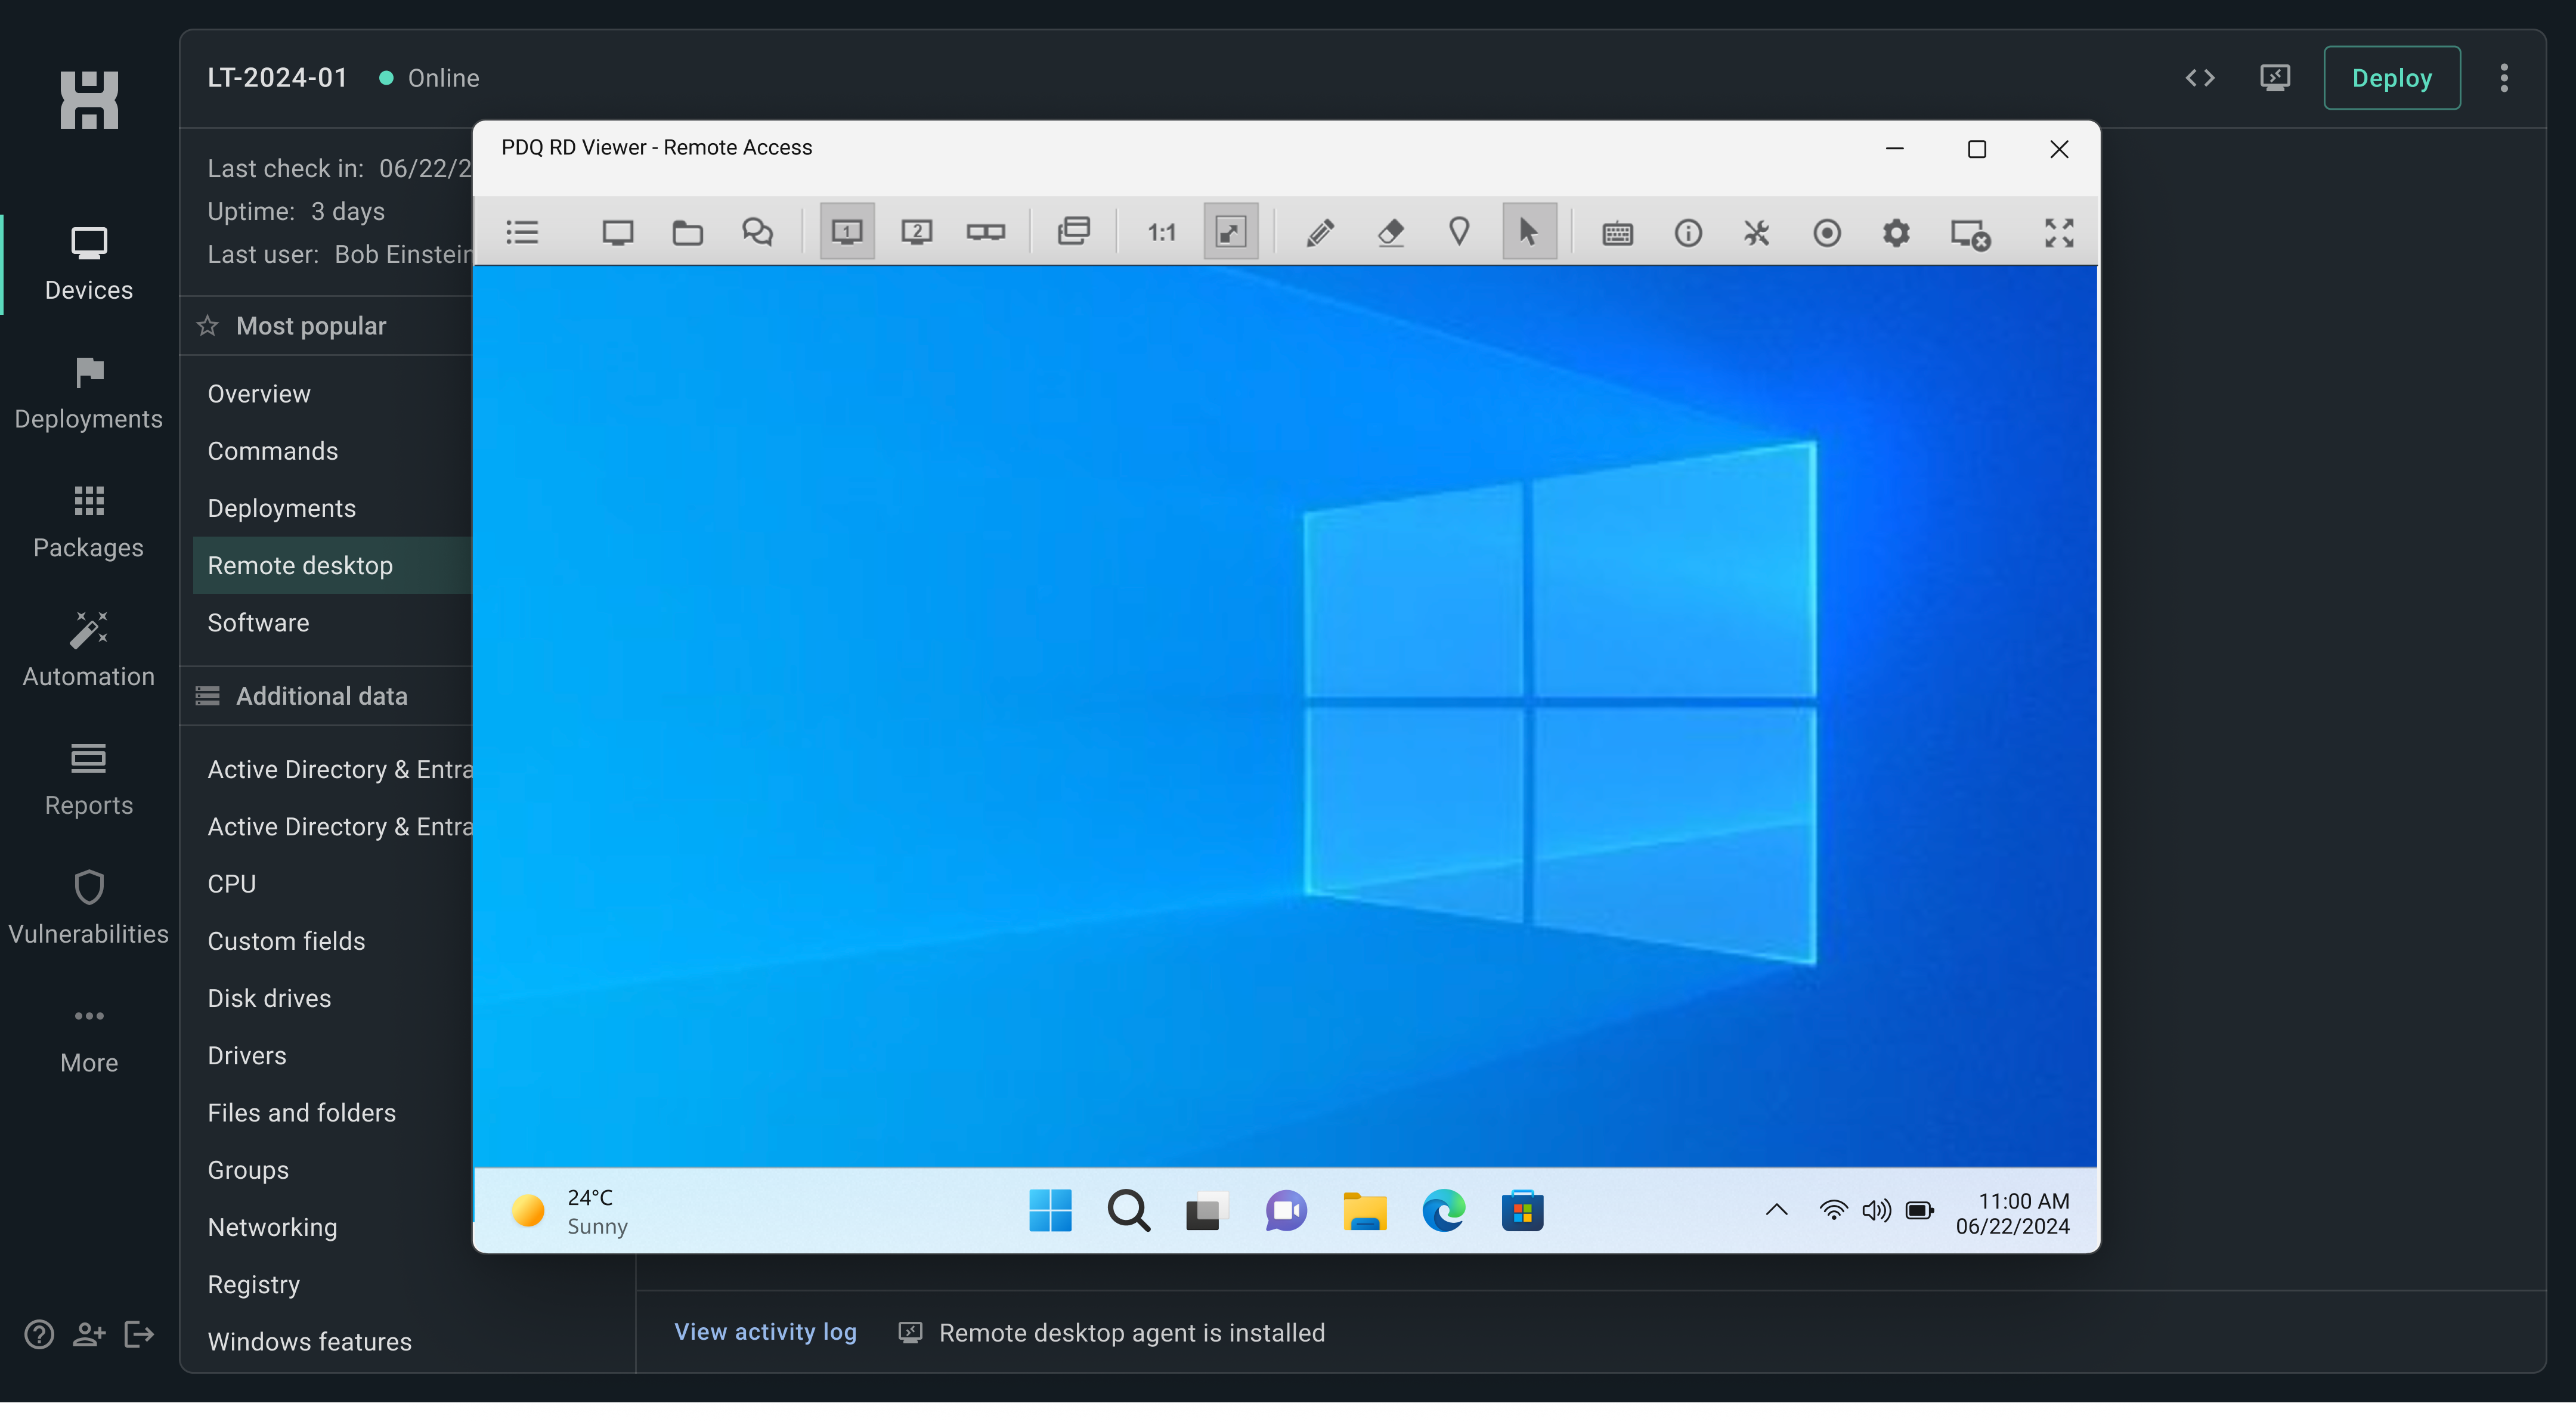The width and height of the screenshot is (2576, 1425).
Task: Switch to monitor 2 view
Action: [x=916, y=233]
